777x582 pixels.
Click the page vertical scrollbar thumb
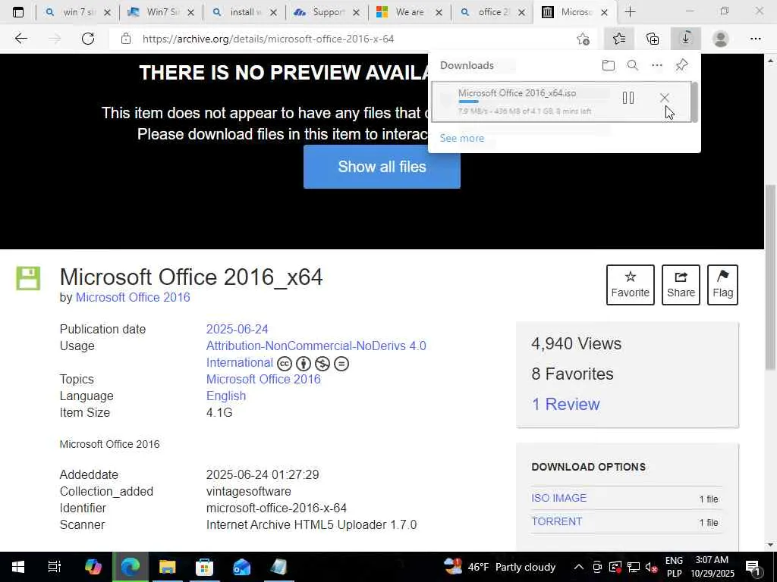pos(770,277)
